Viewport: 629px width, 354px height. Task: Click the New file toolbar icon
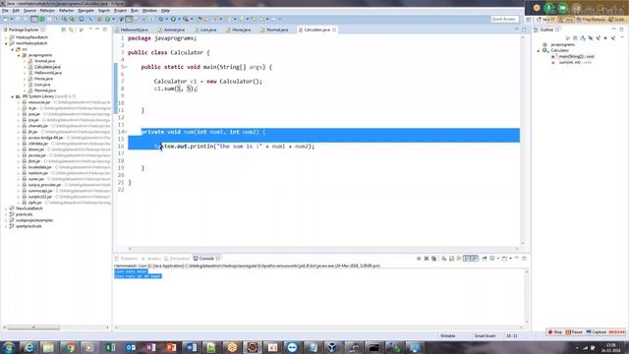(6, 19)
